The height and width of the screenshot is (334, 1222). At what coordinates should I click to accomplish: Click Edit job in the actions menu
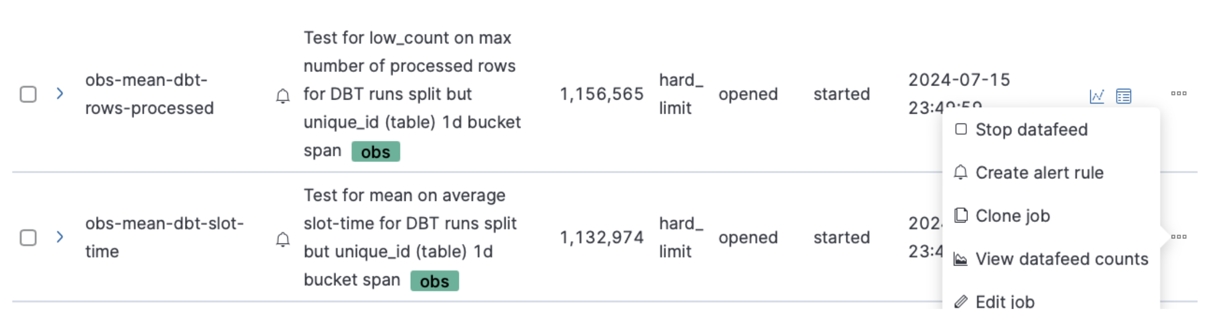1005,302
